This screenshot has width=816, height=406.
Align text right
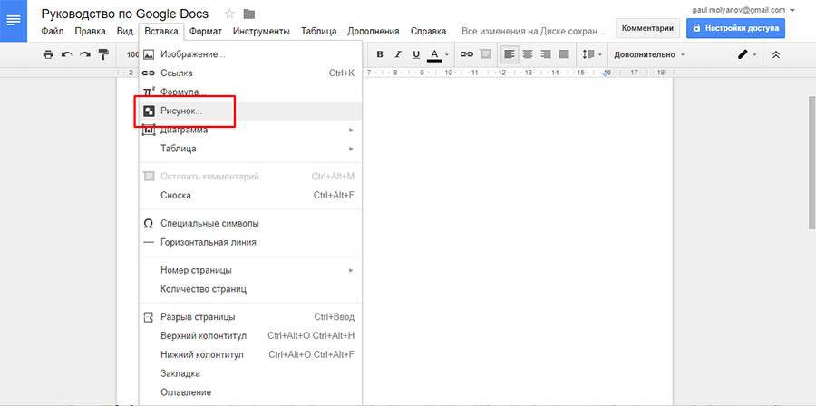(546, 54)
